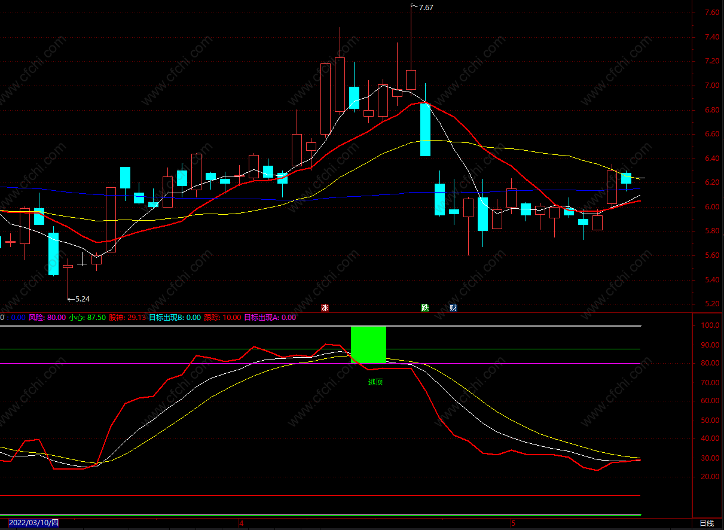Click the 6.00 price axis label
Viewport: 724px width, 530px height.
point(711,207)
